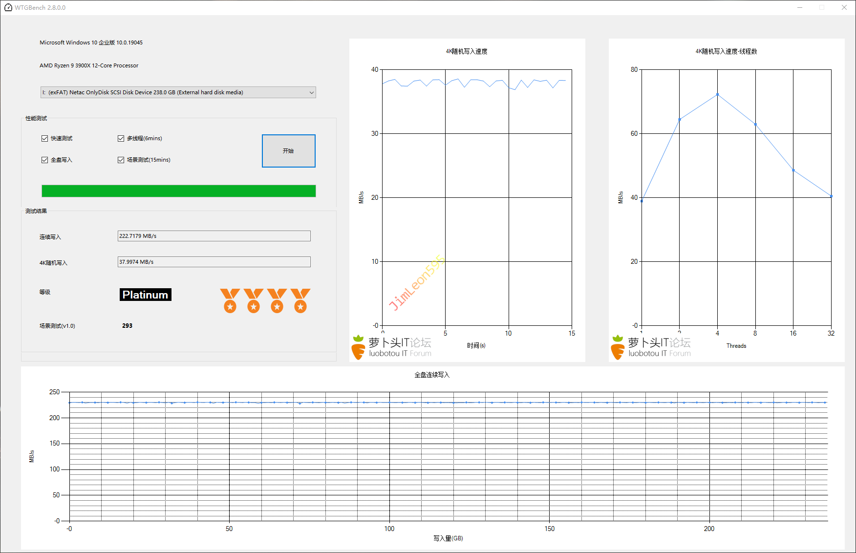Uncheck 场景测试(15mins) checkbox
This screenshot has height=553, width=856.
click(121, 160)
